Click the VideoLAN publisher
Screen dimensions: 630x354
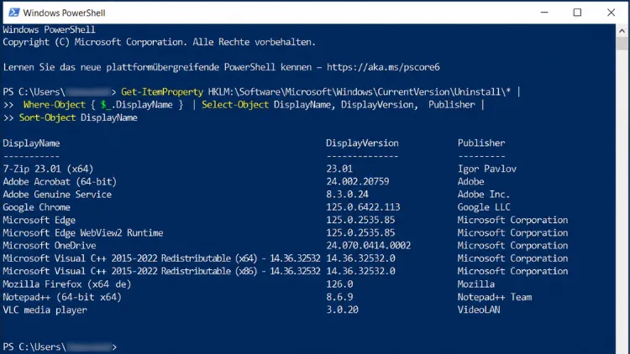479,310
